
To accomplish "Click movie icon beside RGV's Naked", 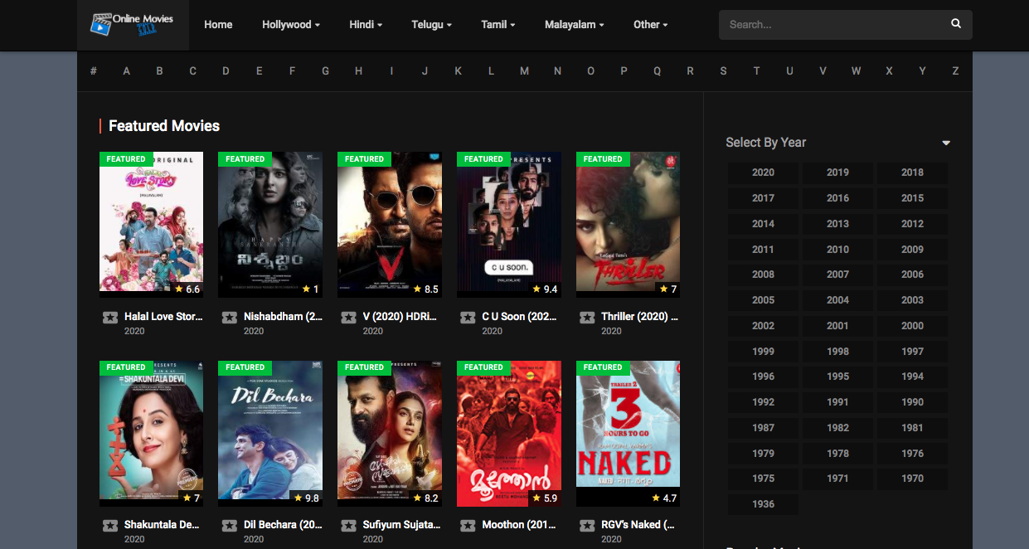I will pos(587,525).
